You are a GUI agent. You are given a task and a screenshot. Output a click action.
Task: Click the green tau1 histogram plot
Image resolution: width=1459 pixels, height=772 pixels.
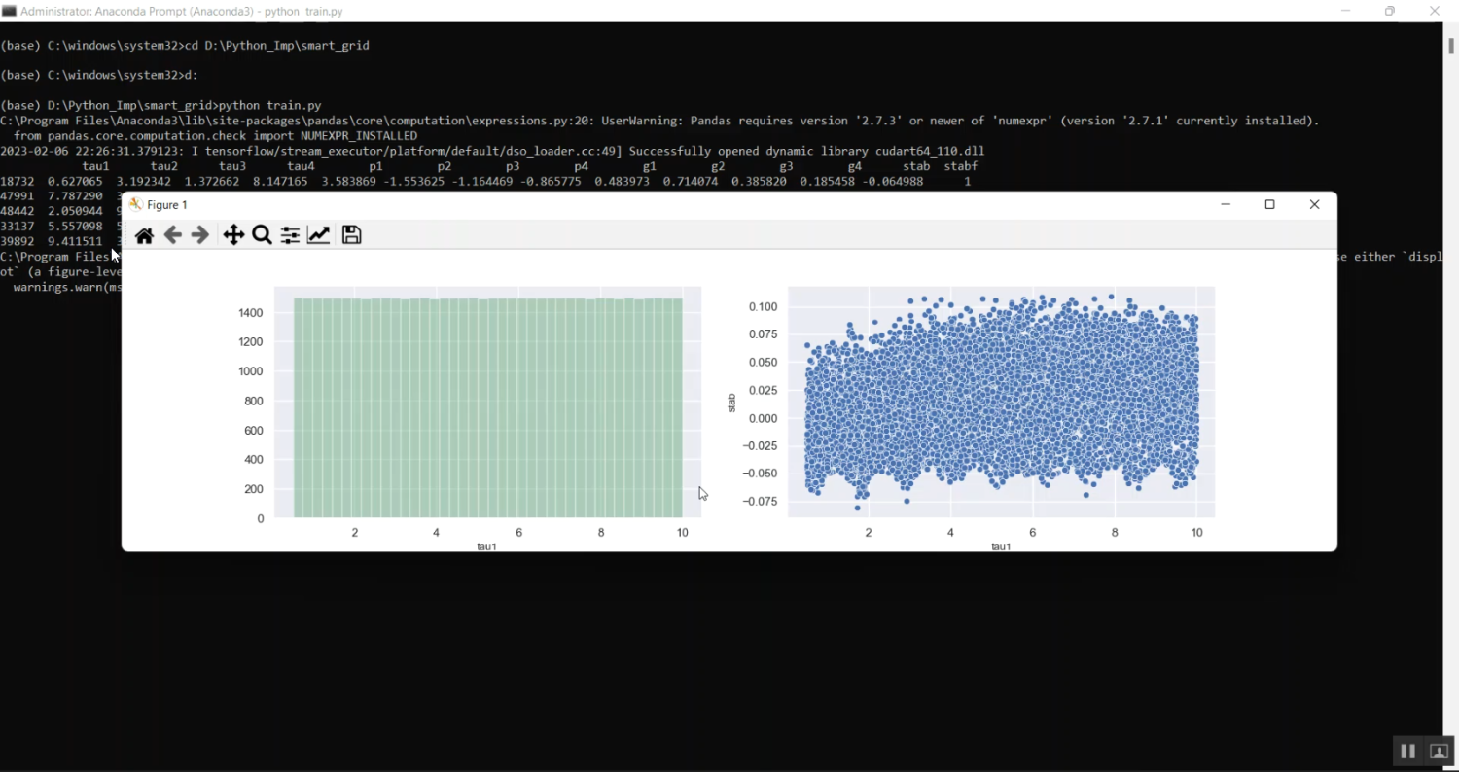487,406
